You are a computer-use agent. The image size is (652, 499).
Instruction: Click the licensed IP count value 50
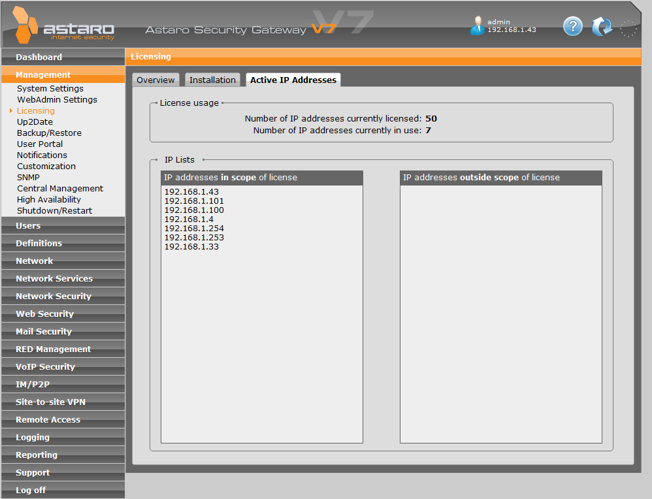431,118
